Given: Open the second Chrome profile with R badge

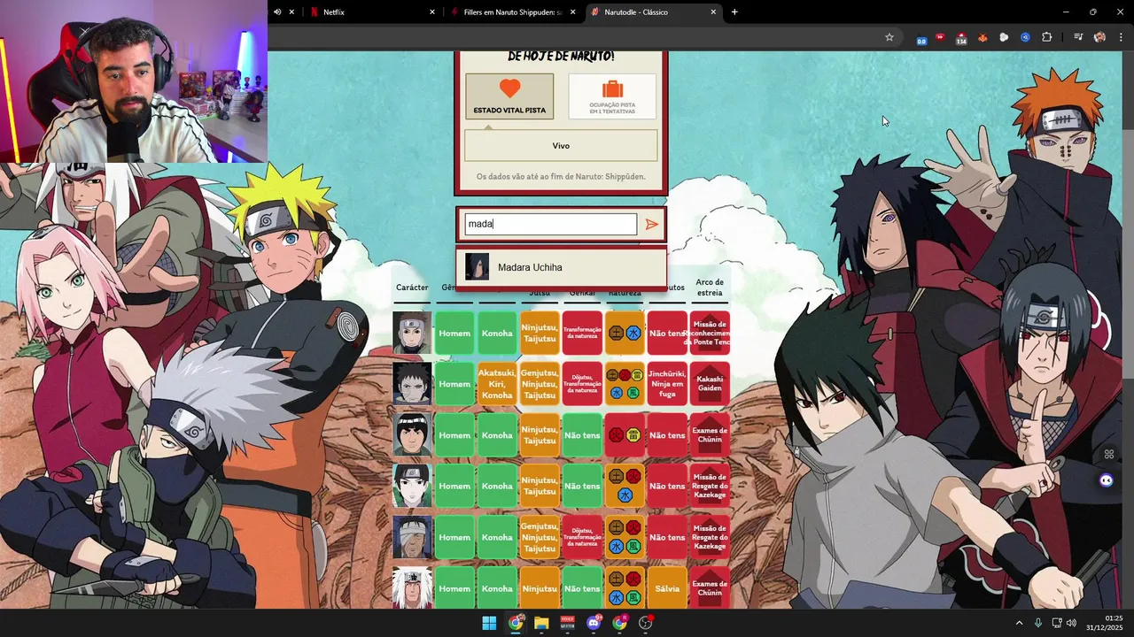Looking at the screenshot, I should pos(619,623).
